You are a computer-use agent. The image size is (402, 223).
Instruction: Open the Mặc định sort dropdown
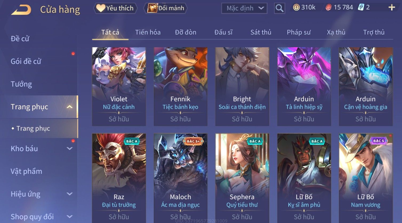click(x=244, y=8)
